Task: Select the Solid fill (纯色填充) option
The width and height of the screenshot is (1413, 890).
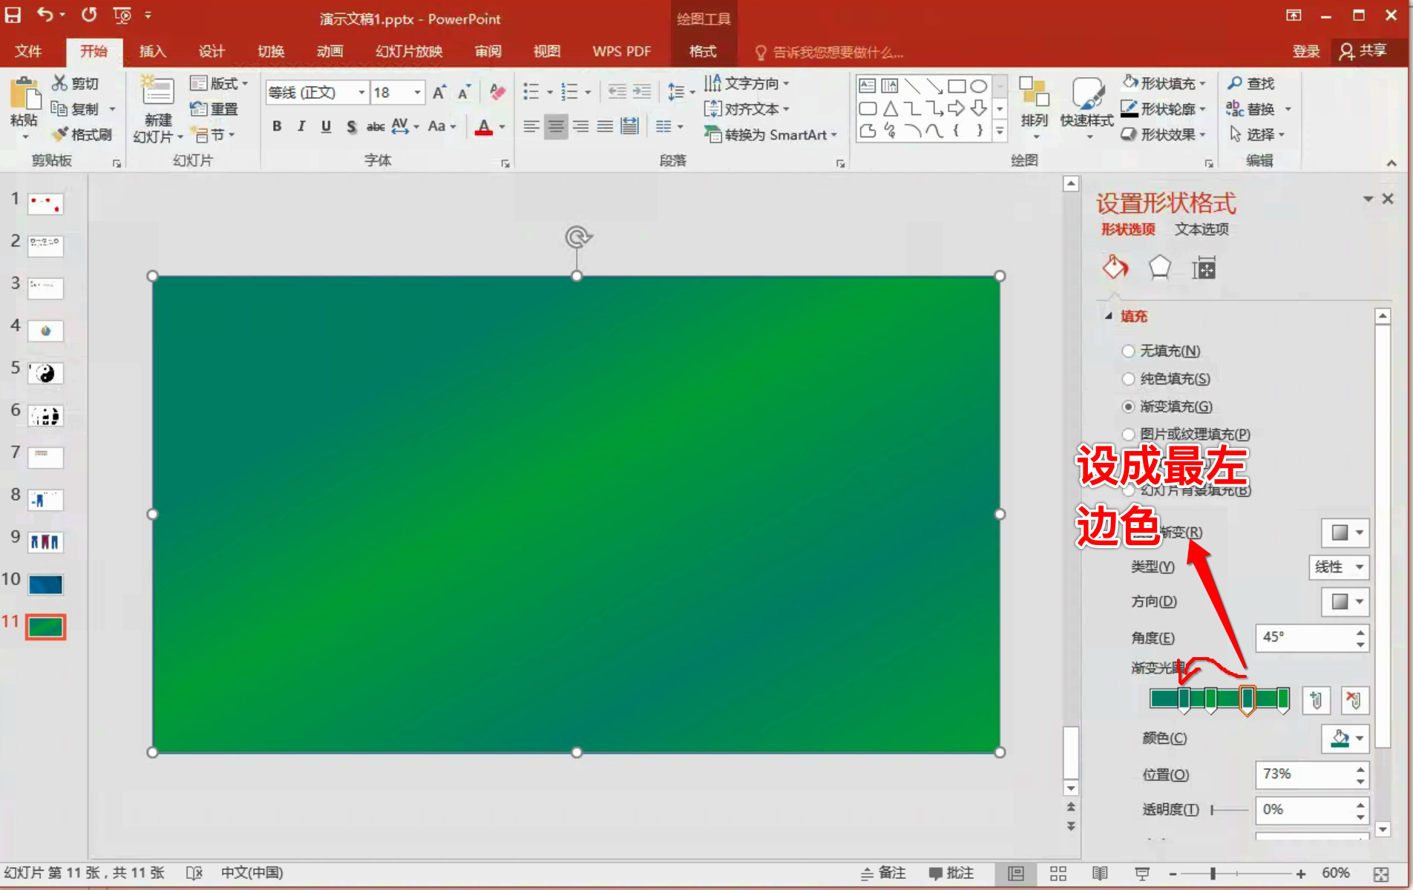Action: [1167, 379]
